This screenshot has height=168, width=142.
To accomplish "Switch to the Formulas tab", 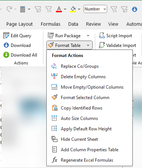I will pos(50,24).
